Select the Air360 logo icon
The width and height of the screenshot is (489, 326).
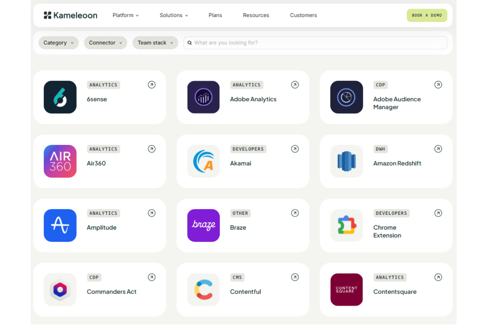pyautogui.click(x=60, y=161)
